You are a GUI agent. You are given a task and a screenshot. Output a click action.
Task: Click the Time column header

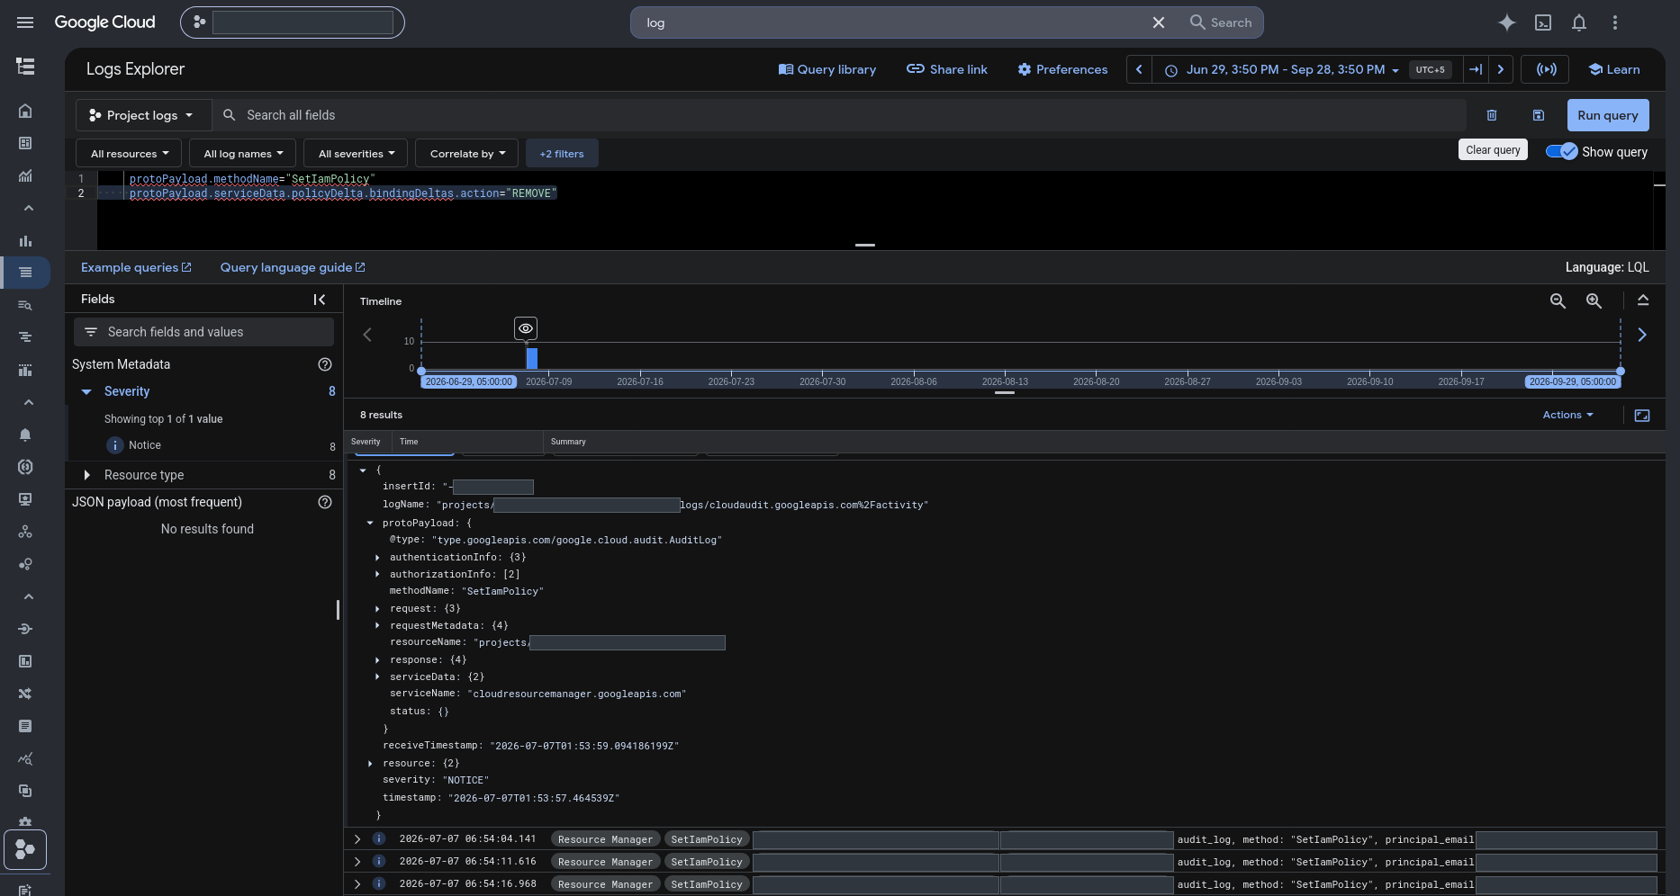tap(409, 442)
